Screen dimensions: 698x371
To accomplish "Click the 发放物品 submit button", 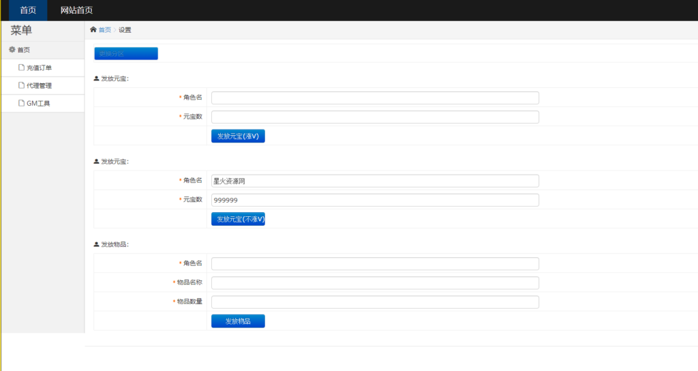I will click(x=238, y=321).
